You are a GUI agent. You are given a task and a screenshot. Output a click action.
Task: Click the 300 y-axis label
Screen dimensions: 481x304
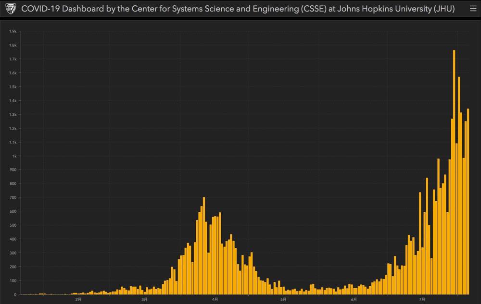13,253
